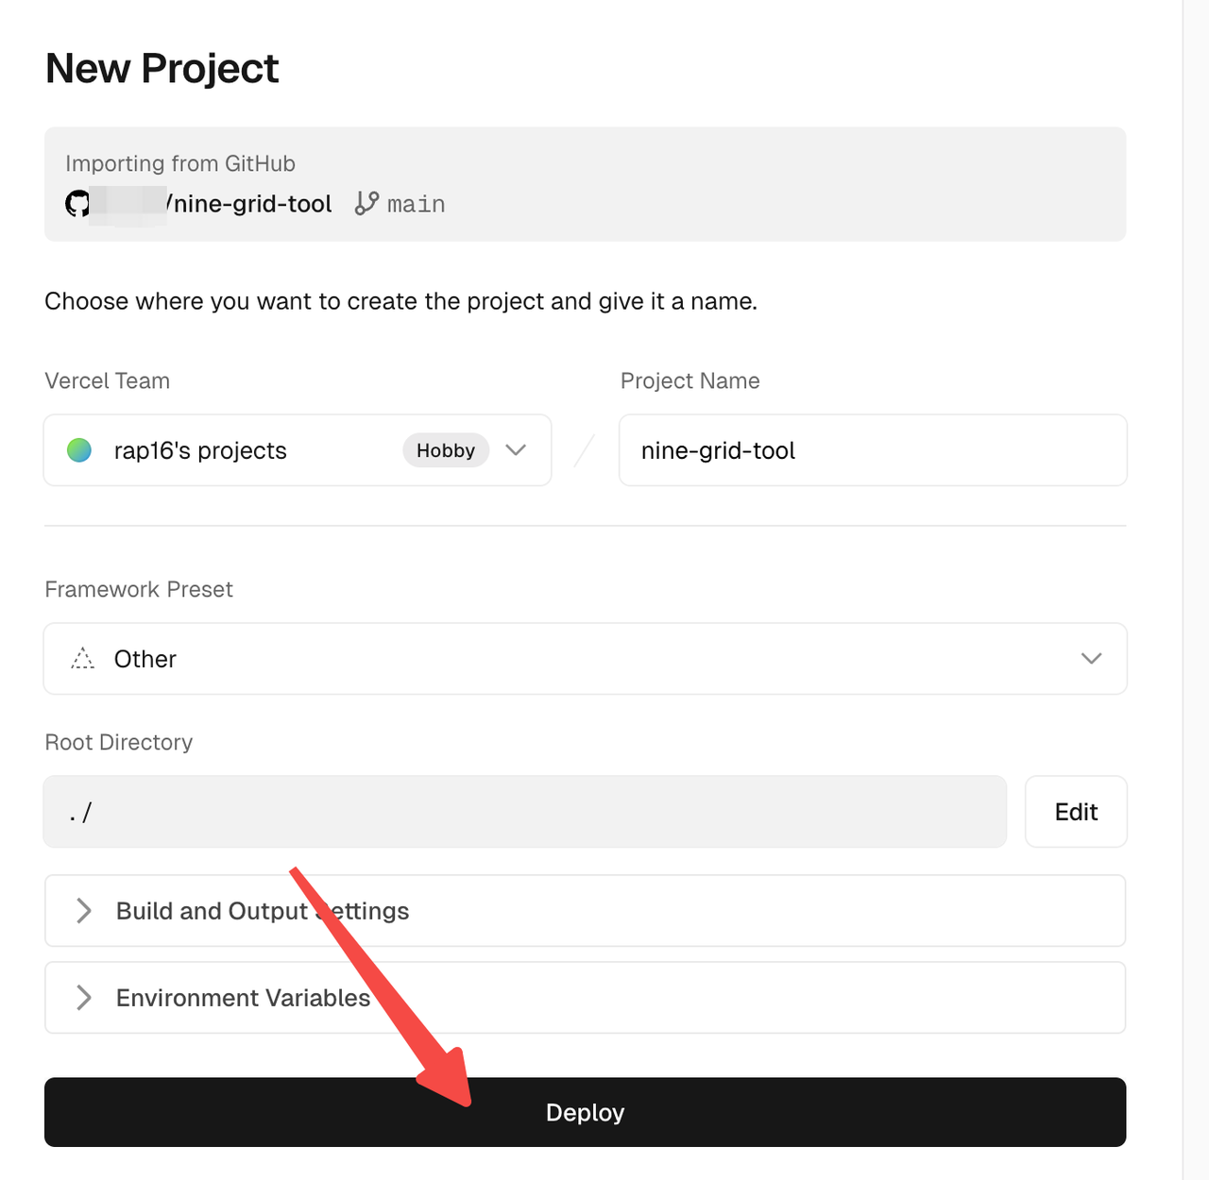Click the Hobby plan badge
Viewport: 1209px width, 1180px height.
446,450
